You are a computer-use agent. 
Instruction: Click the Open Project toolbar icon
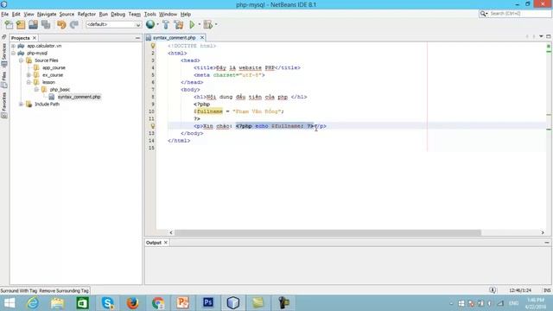(x=33, y=25)
